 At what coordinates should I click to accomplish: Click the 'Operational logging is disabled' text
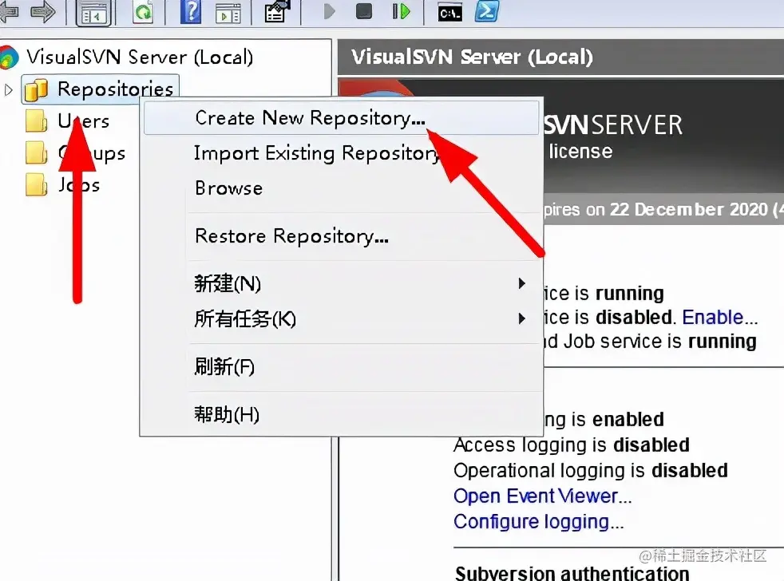pos(591,471)
